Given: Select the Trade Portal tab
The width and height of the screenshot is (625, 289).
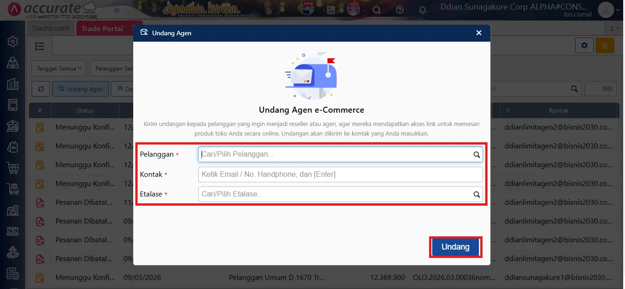Looking at the screenshot, I should coord(102,28).
